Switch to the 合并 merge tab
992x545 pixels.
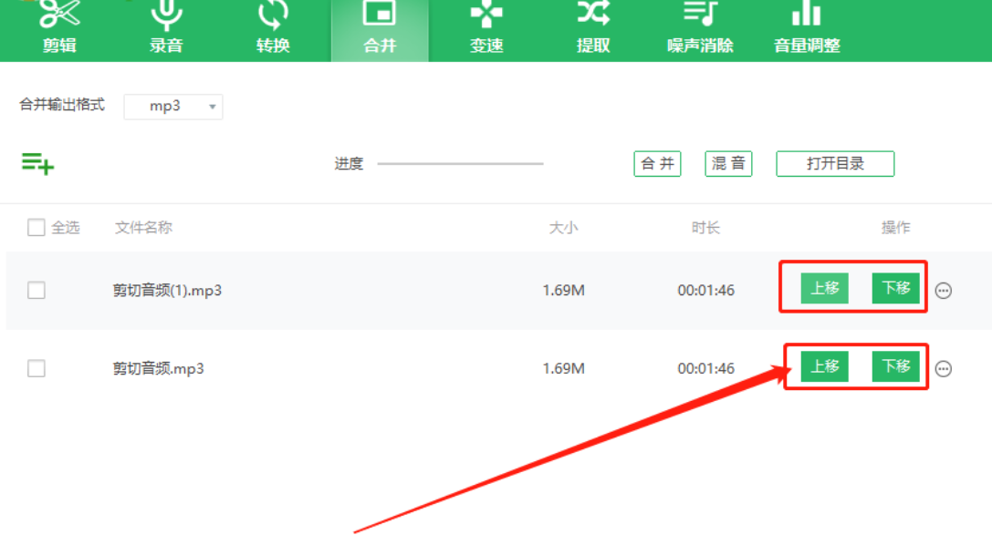pyautogui.click(x=380, y=29)
